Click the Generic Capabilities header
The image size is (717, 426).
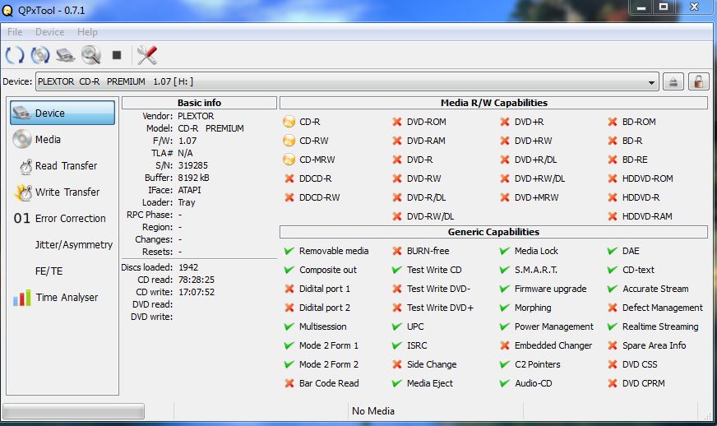click(x=494, y=232)
